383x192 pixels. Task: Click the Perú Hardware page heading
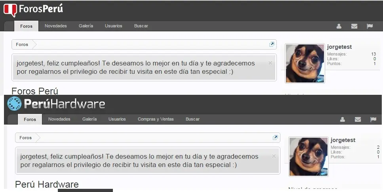click(x=47, y=184)
